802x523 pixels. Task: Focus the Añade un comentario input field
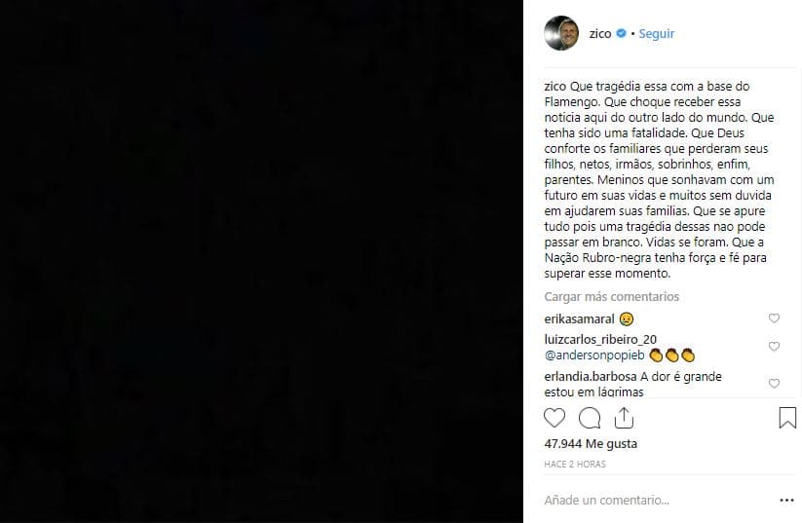coord(657,500)
